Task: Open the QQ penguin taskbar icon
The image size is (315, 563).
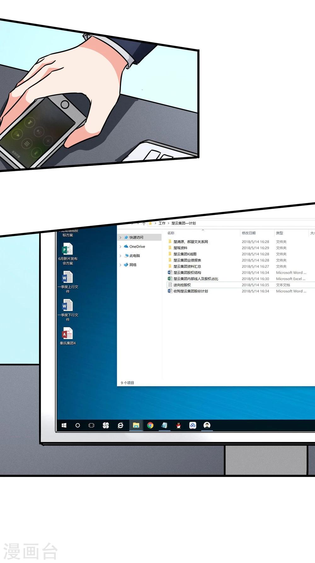Action: (x=179, y=425)
